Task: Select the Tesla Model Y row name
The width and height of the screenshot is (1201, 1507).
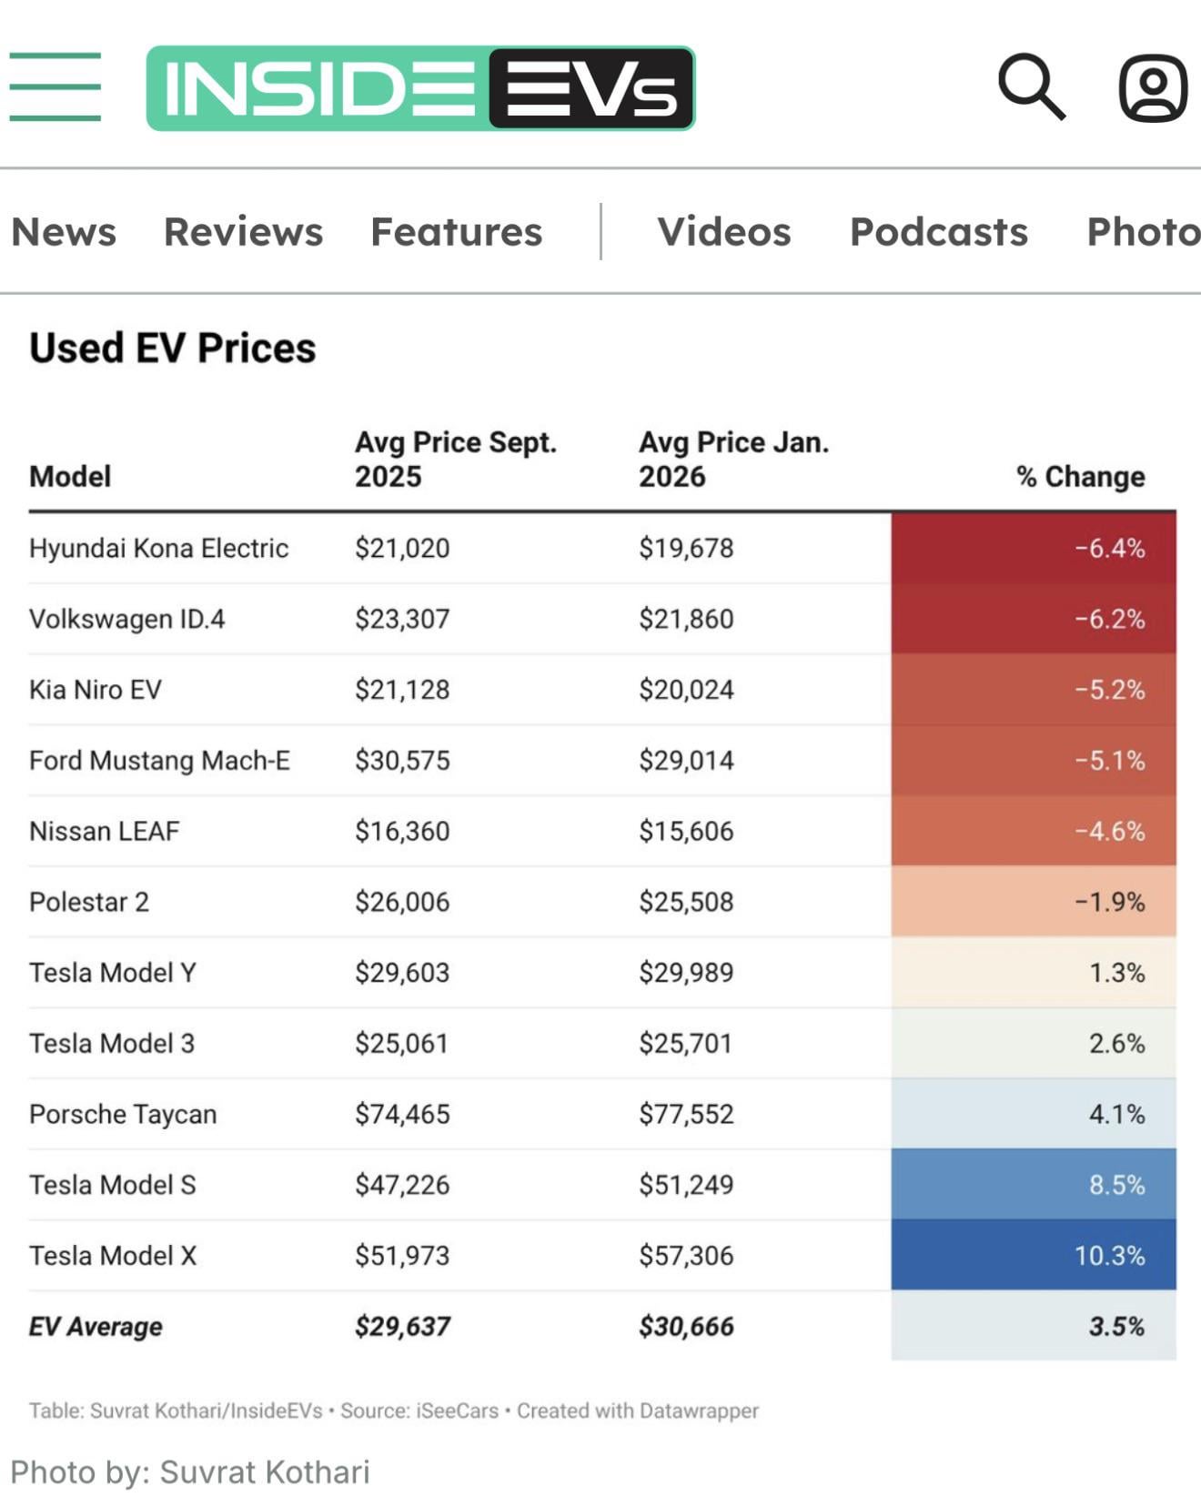Action: [x=112, y=973]
